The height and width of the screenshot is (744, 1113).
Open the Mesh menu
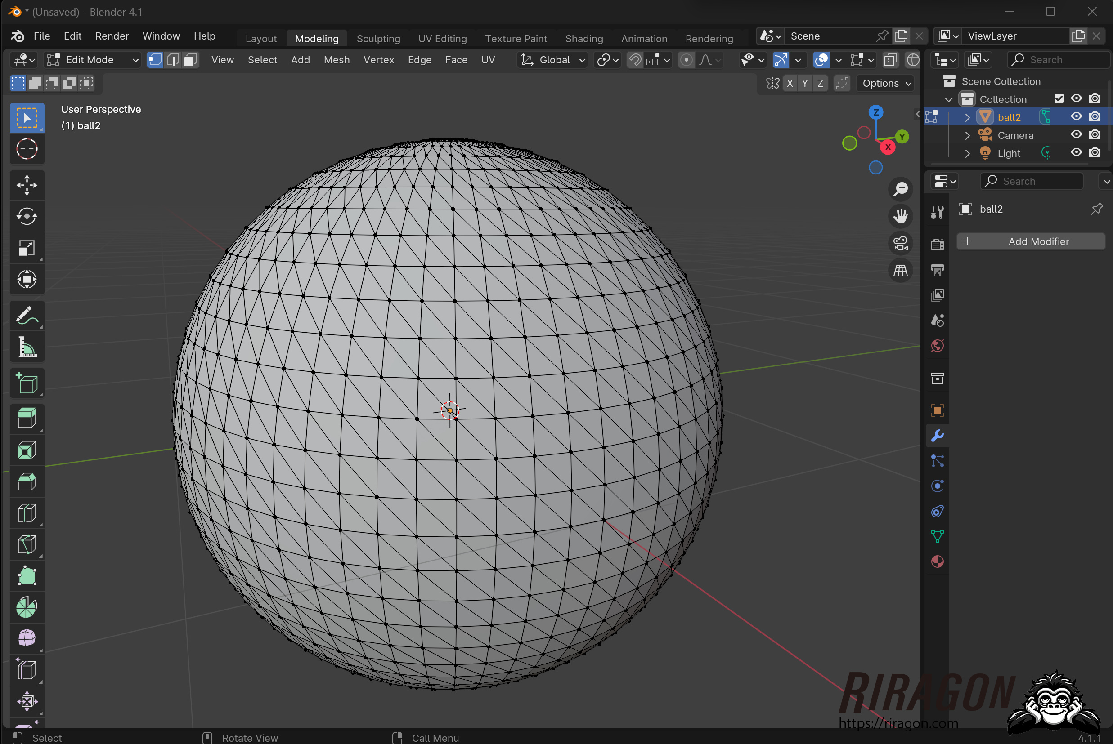tap(336, 60)
